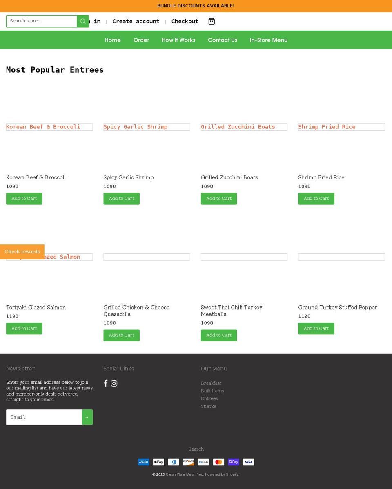Open Spicy Garlic Shrimp image placeholder

click(x=147, y=127)
